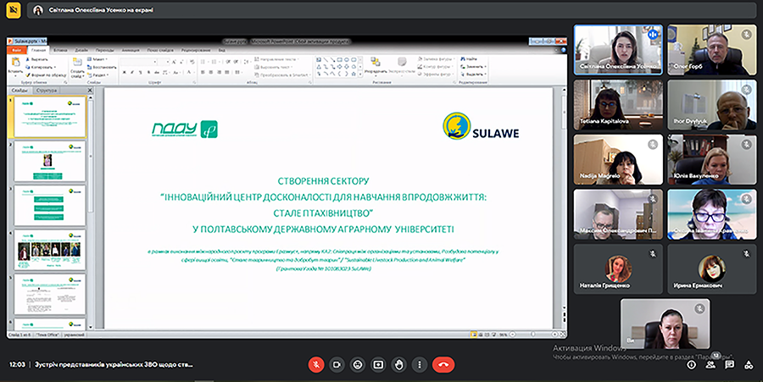Switch to the Показ слайдов ribbon tab

(x=160, y=50)
